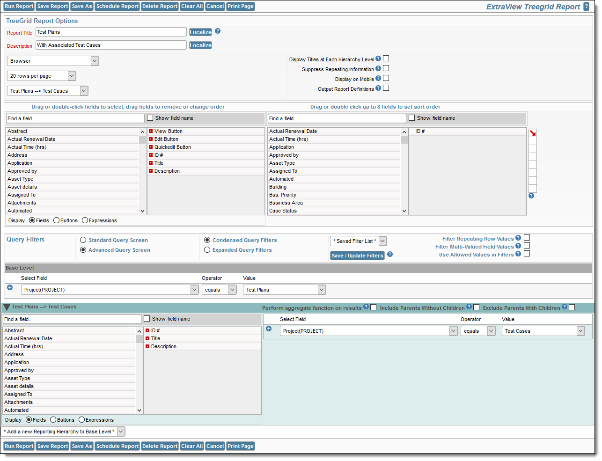Click Print Page in the top toolbar

(241, 7)
